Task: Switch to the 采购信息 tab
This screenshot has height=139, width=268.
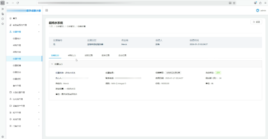Action: (x=72, y=55)
